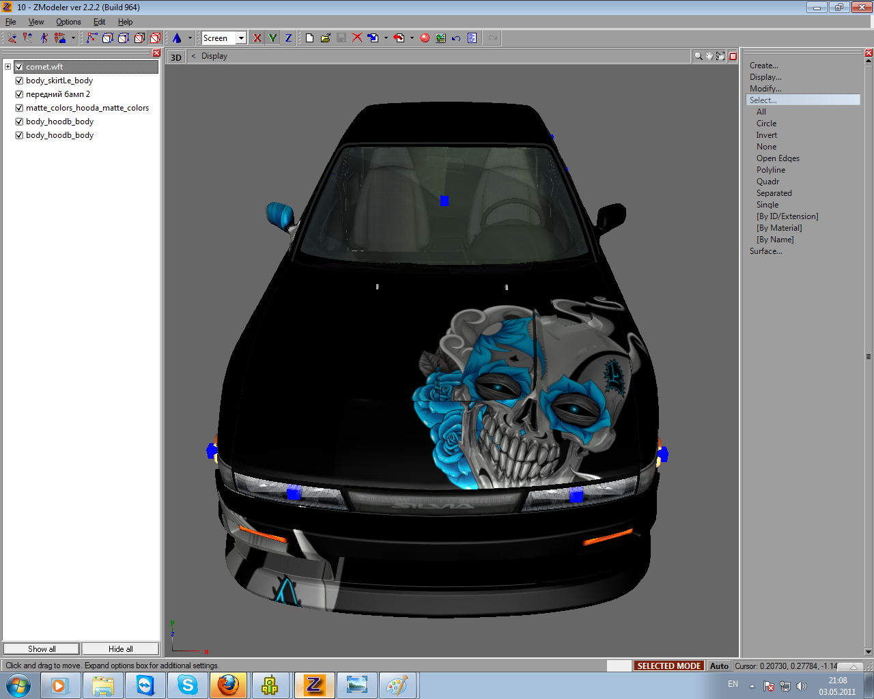Choose the [By Material] select command
The image size is (874, 699).
pyautogui.click(x=779, y=228)
